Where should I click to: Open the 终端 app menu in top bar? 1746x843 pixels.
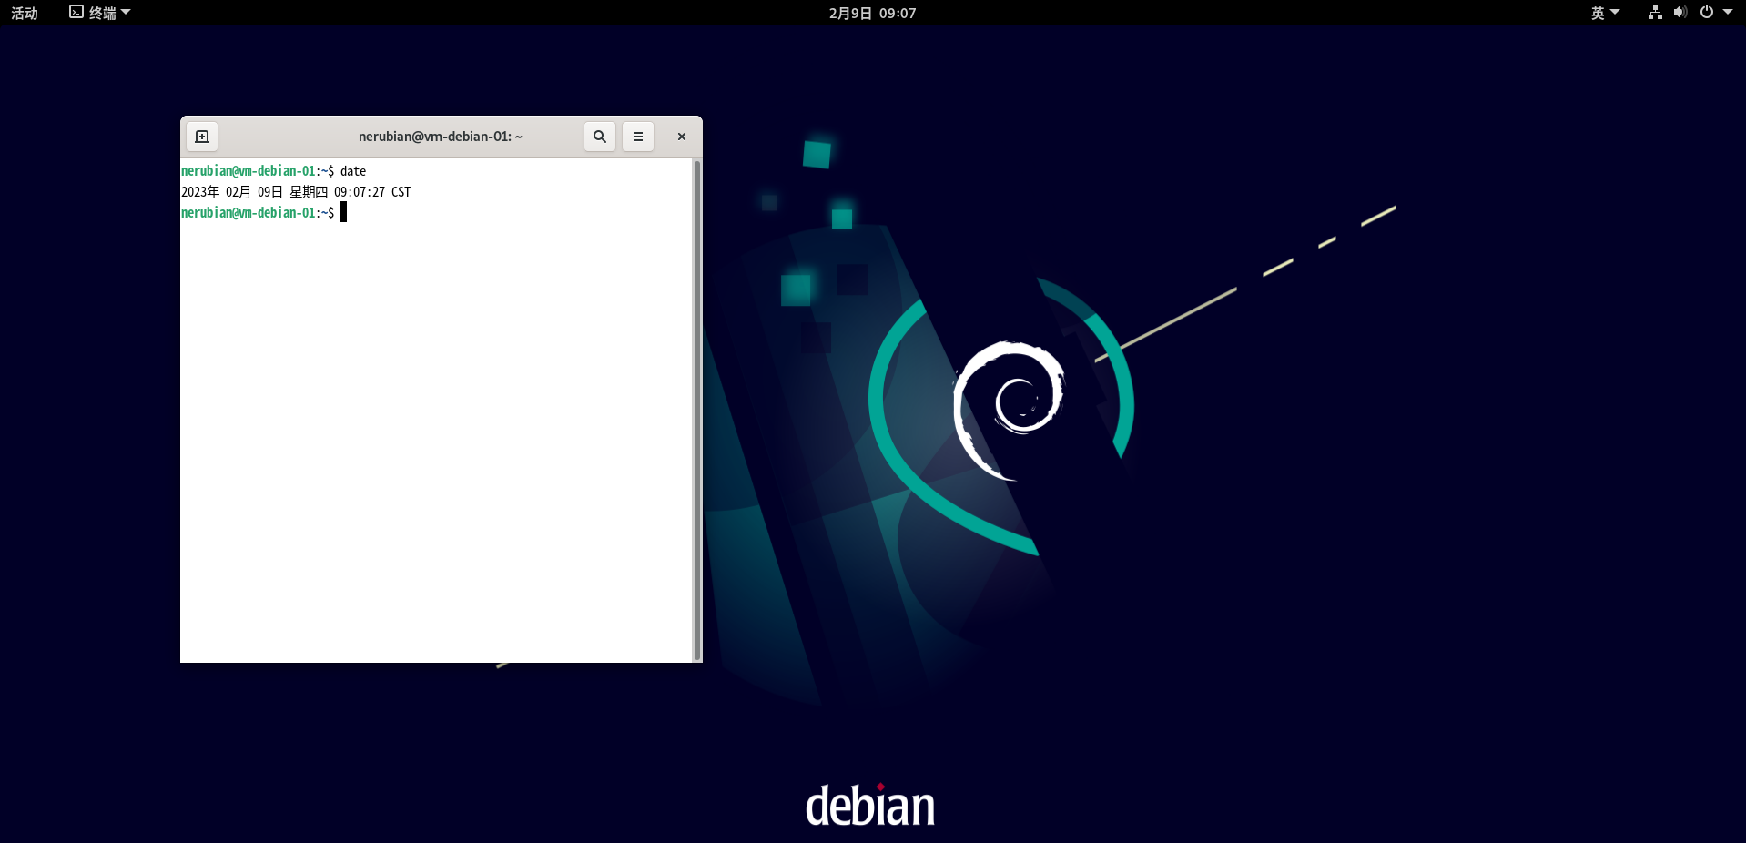pyautogui.click(x=100, y=13)
